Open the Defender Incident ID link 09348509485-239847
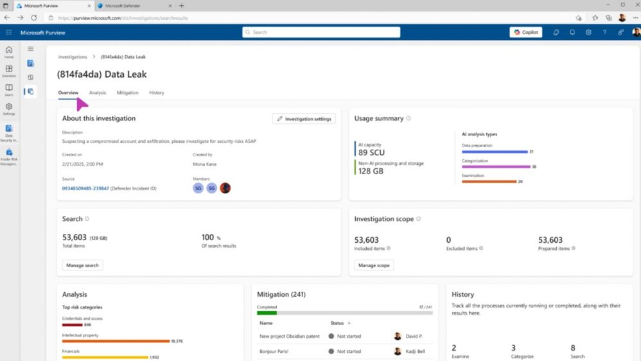The width and height of the screenshot is (641, 361). point(85,188)
